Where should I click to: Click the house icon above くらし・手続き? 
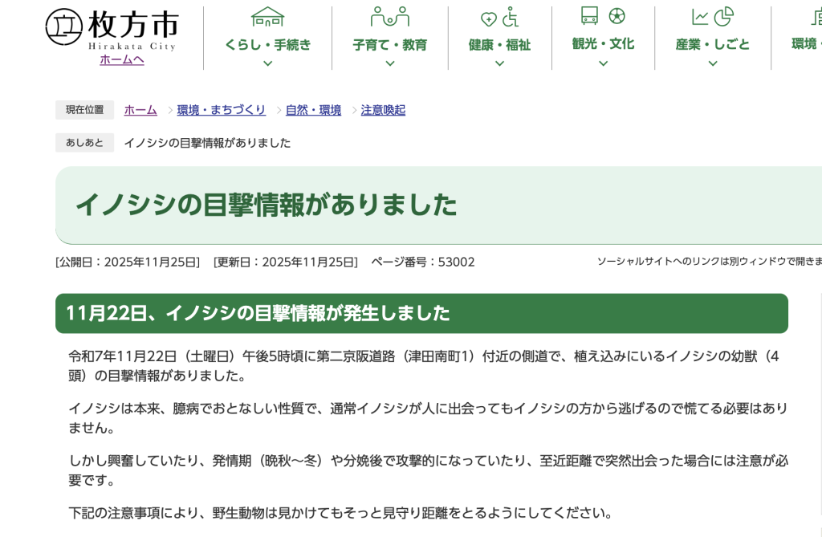267,17
